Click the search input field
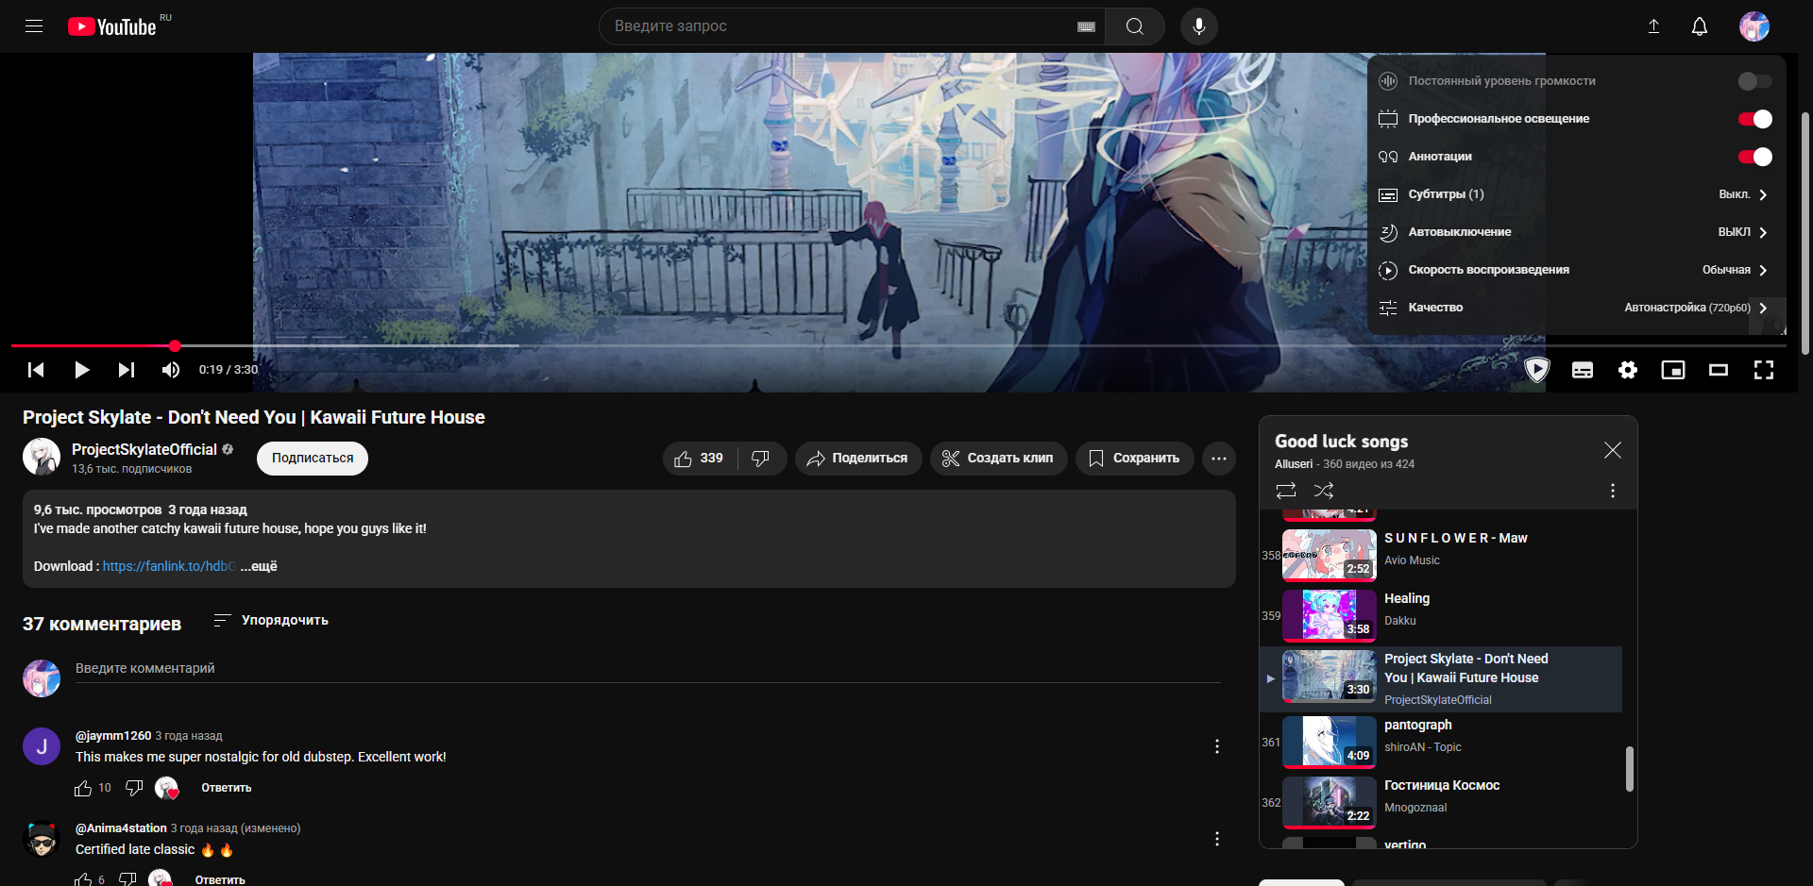Image resolution: width=1813 pixels, height=886 pixels. 840,26
